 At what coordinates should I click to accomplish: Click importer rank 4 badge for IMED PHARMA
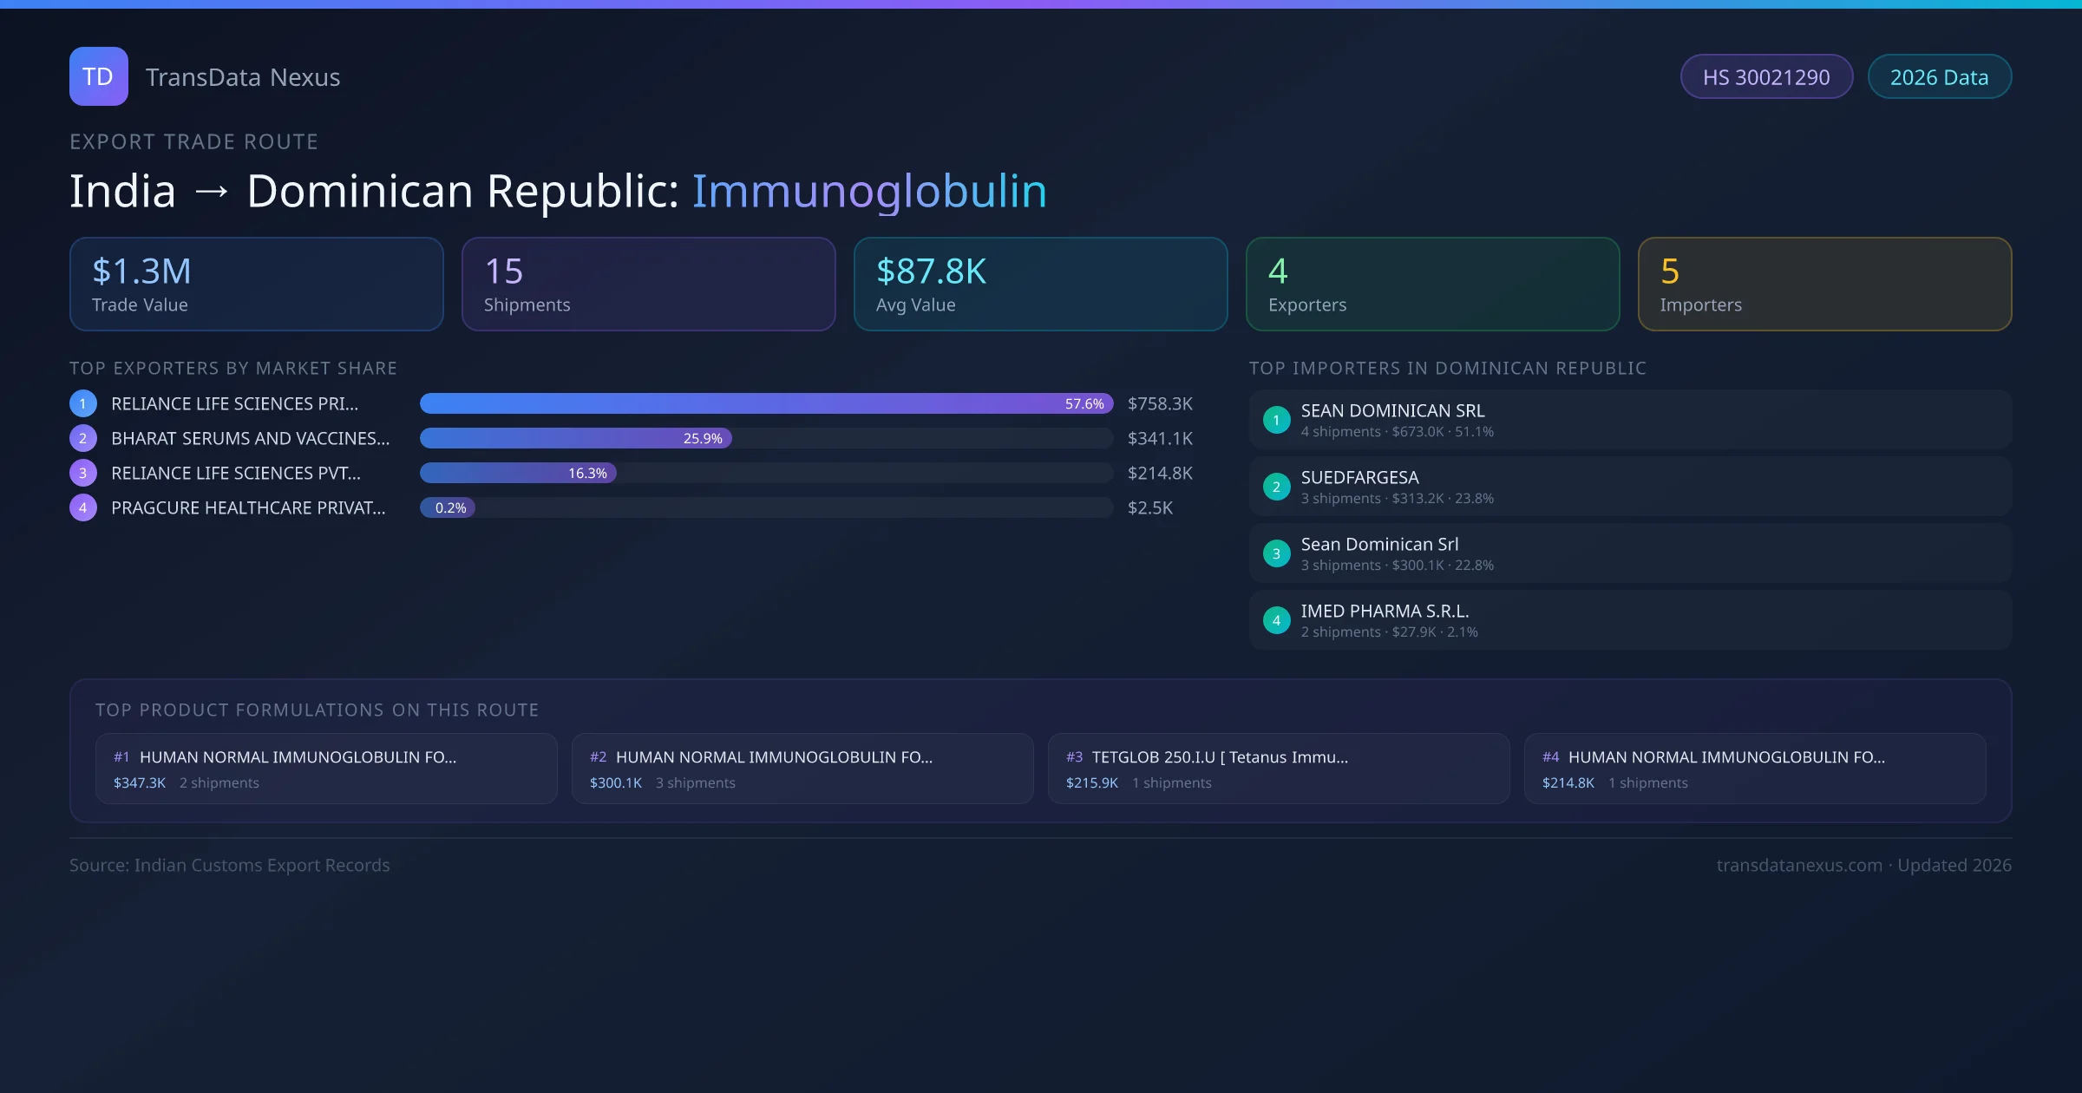pyautogui.click(x=1276, y=620)
